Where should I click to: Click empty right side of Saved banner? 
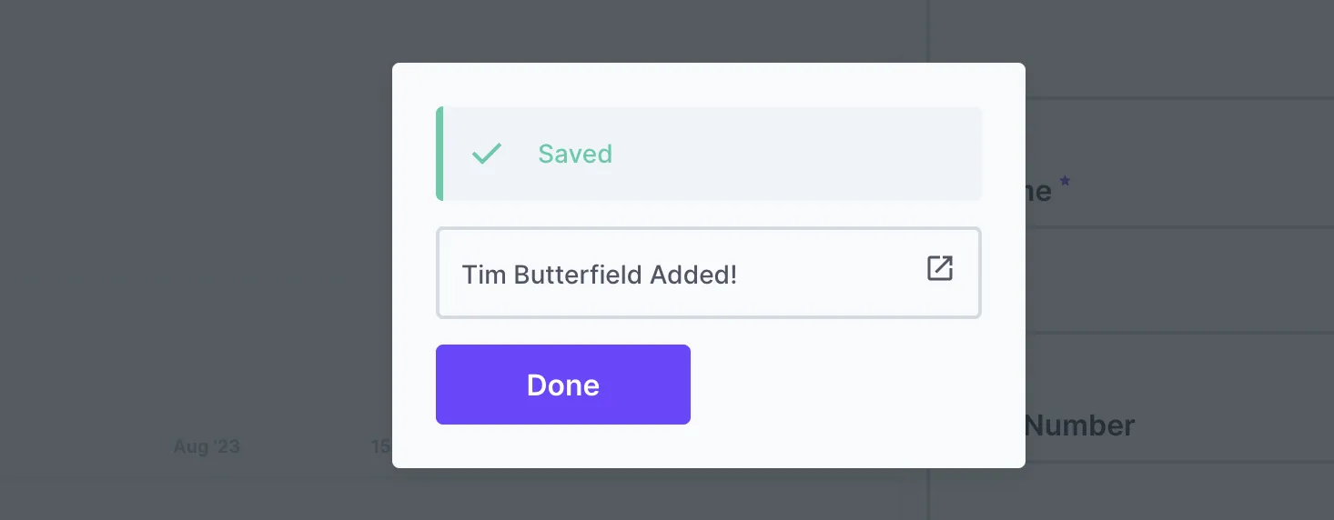point(819,154)
